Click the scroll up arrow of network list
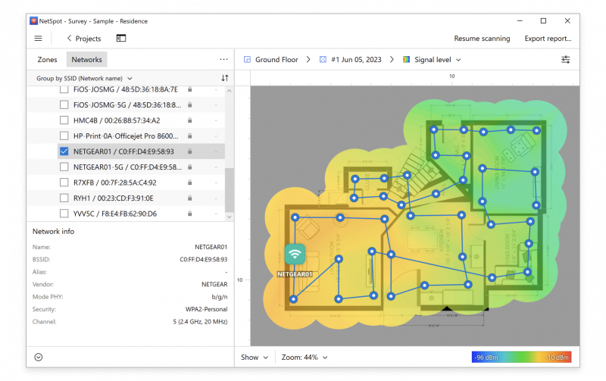The height and width of the screenshot is (381, 606). [x=230, y=91]
